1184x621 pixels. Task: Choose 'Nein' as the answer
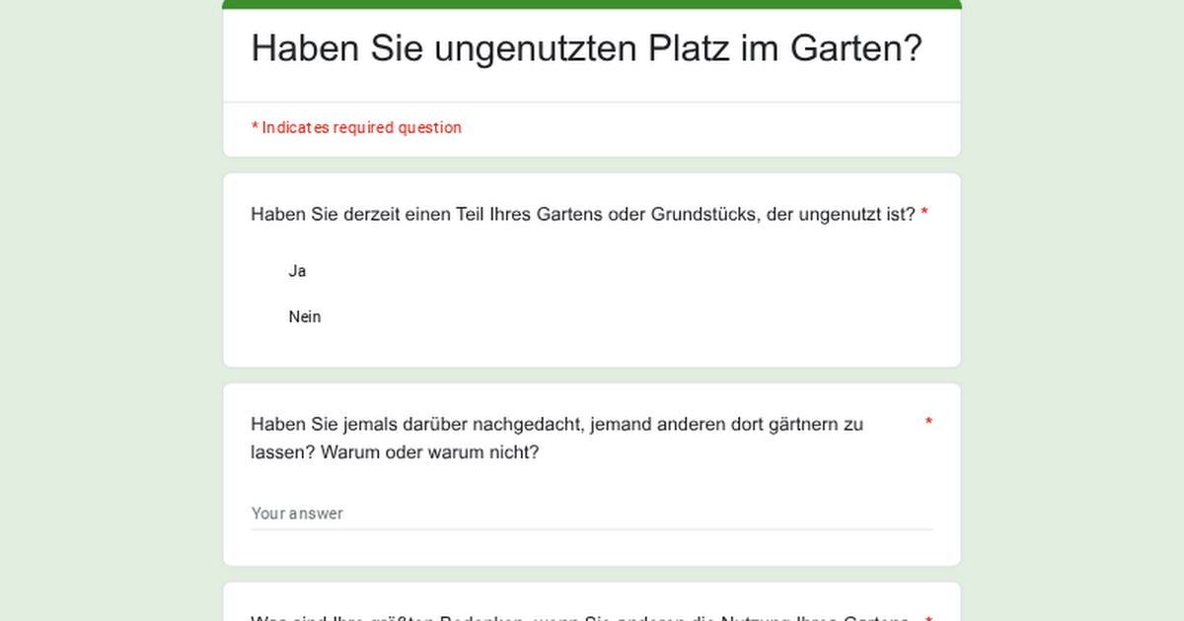click(x=304, y=316)
